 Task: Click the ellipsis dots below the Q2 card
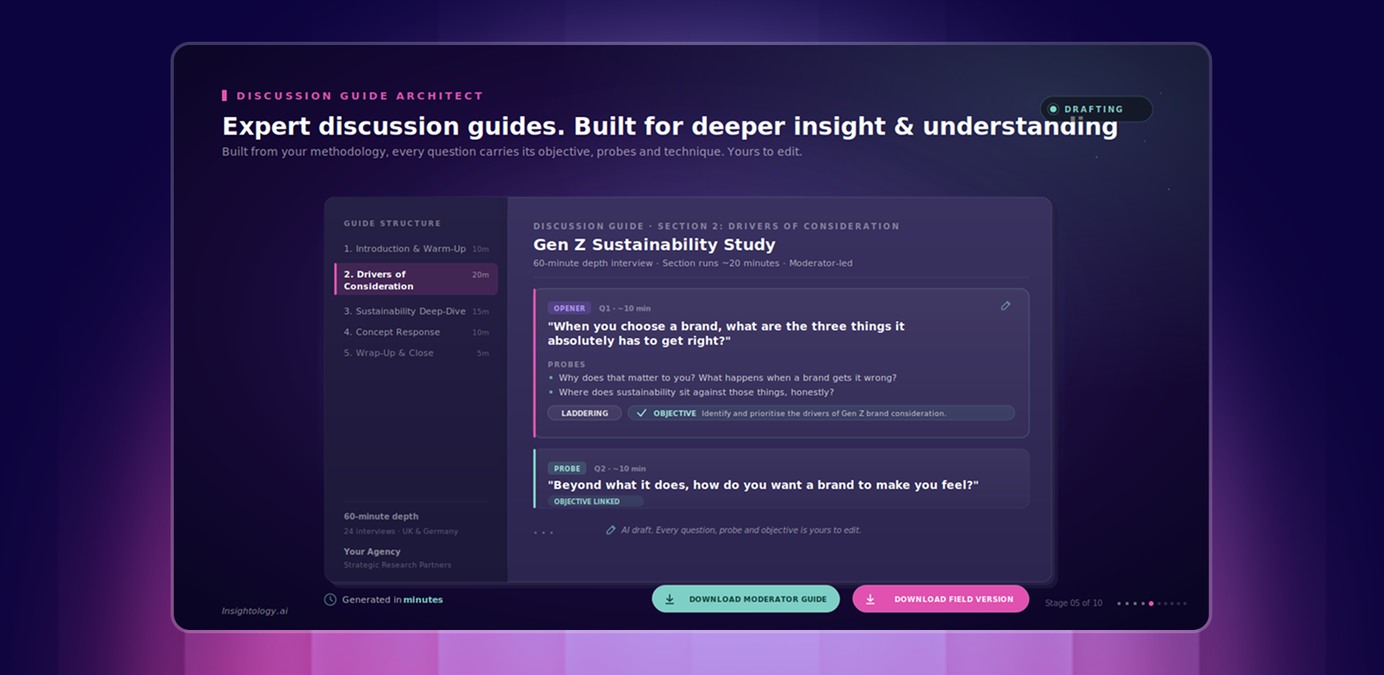(543, 533)
